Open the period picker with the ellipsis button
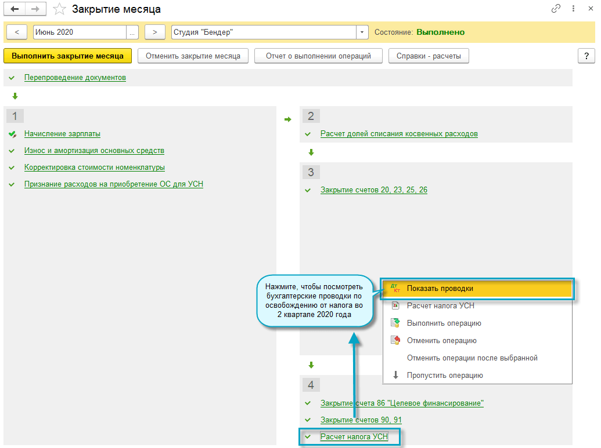This screenshot has height=448, width=601. pos(132,32)
